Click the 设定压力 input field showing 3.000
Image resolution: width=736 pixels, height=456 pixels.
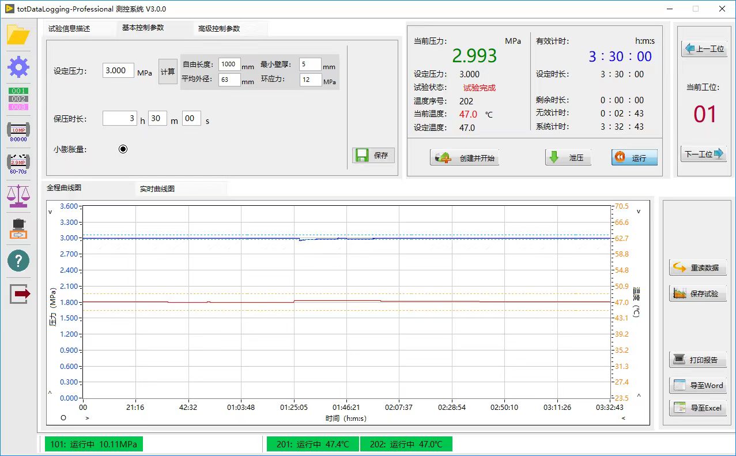[119, 70]
